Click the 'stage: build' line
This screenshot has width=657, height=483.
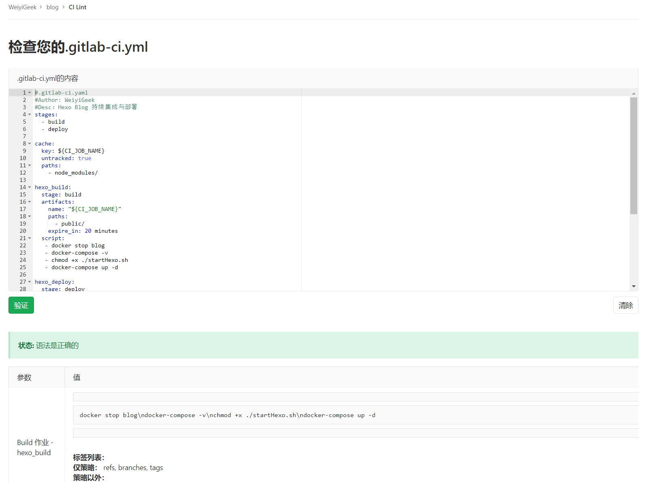tap(61, 194)
